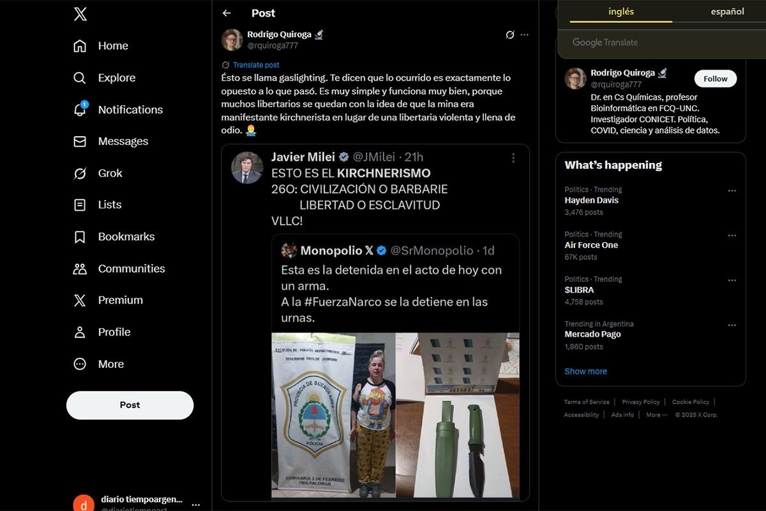This screenshot has height=511, width=766.
Task: Click the X logo icon
Action: click(80, 14)
